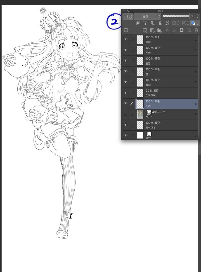Hide the 왕관 layer with its eye icon

coord(126,61)
